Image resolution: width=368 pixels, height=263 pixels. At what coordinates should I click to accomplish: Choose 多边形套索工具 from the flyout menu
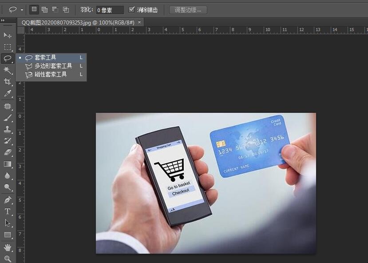(x=53, y=66)
